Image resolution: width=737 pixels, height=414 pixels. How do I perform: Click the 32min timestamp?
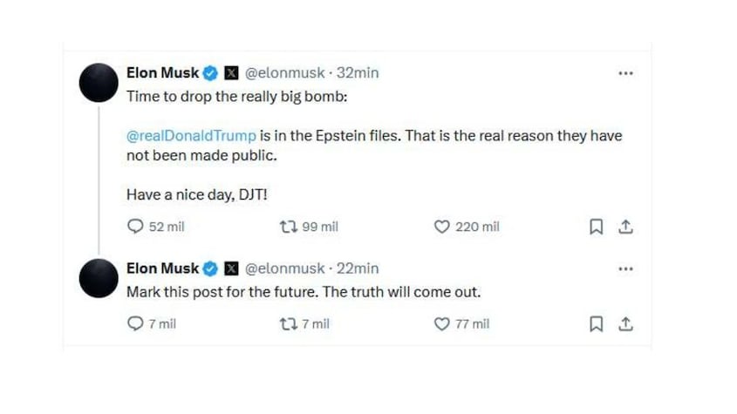[x=358, y=73]
